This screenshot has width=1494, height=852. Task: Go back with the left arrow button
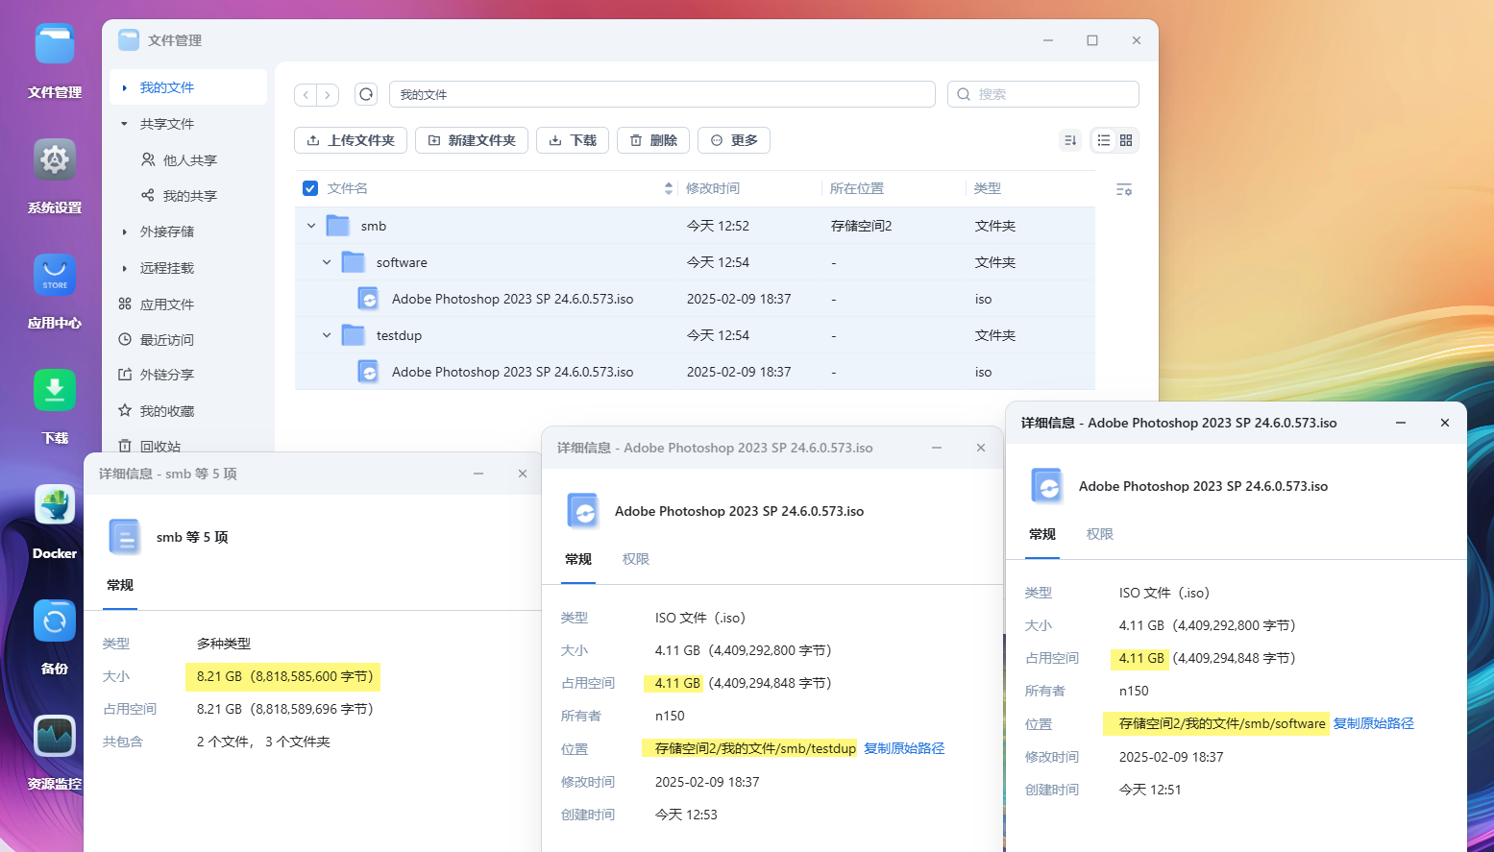coord(306,94)
